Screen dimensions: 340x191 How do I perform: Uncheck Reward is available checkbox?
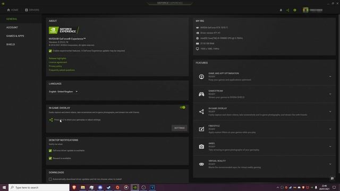coord(50,158)
